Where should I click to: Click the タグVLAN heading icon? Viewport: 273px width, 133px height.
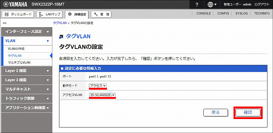coord(61,36)
